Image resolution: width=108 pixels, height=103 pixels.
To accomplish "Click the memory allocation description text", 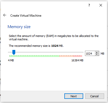I will click(x=54, y=37).
